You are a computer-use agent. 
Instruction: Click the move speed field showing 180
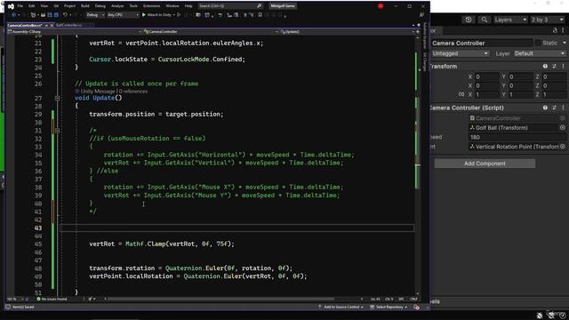517,137
